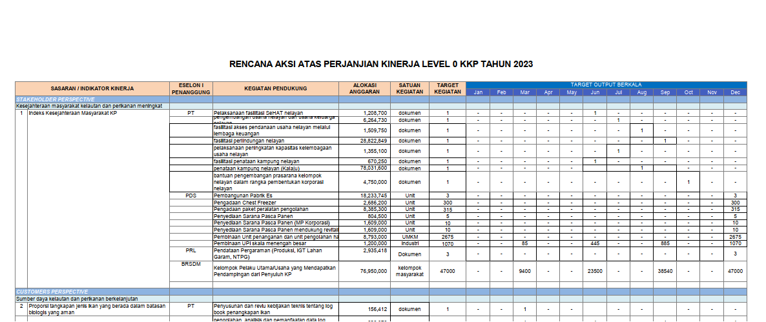Click the TARGET OUTPUT BERKALA header
Screen dimensions: 766x322
pyautogui.click(x=606, y=85)
